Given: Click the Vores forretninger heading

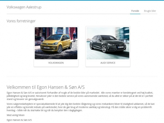Looking at the screenshot, I should tap(21, 21).
